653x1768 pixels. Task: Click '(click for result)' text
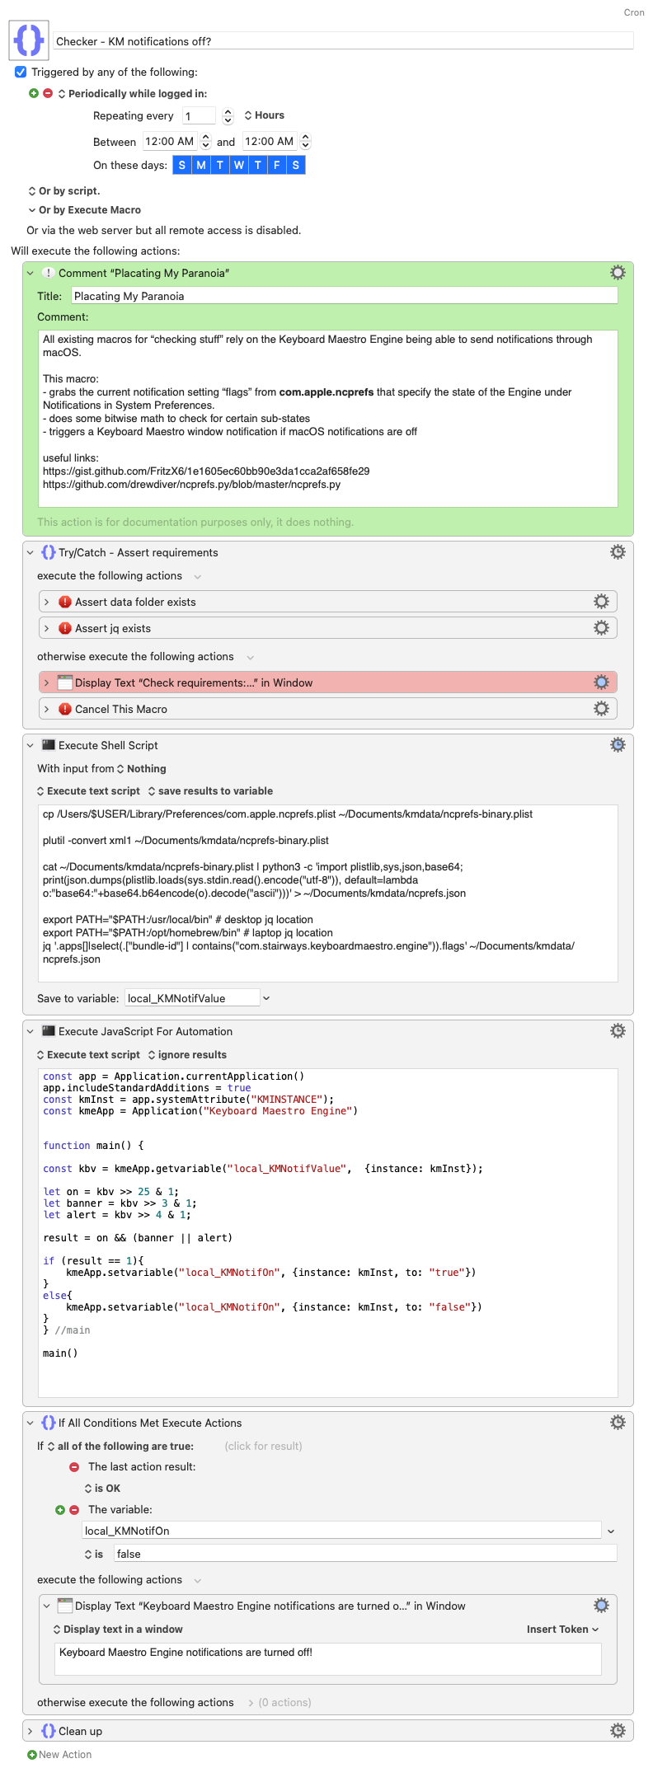tap(263, 1447)
